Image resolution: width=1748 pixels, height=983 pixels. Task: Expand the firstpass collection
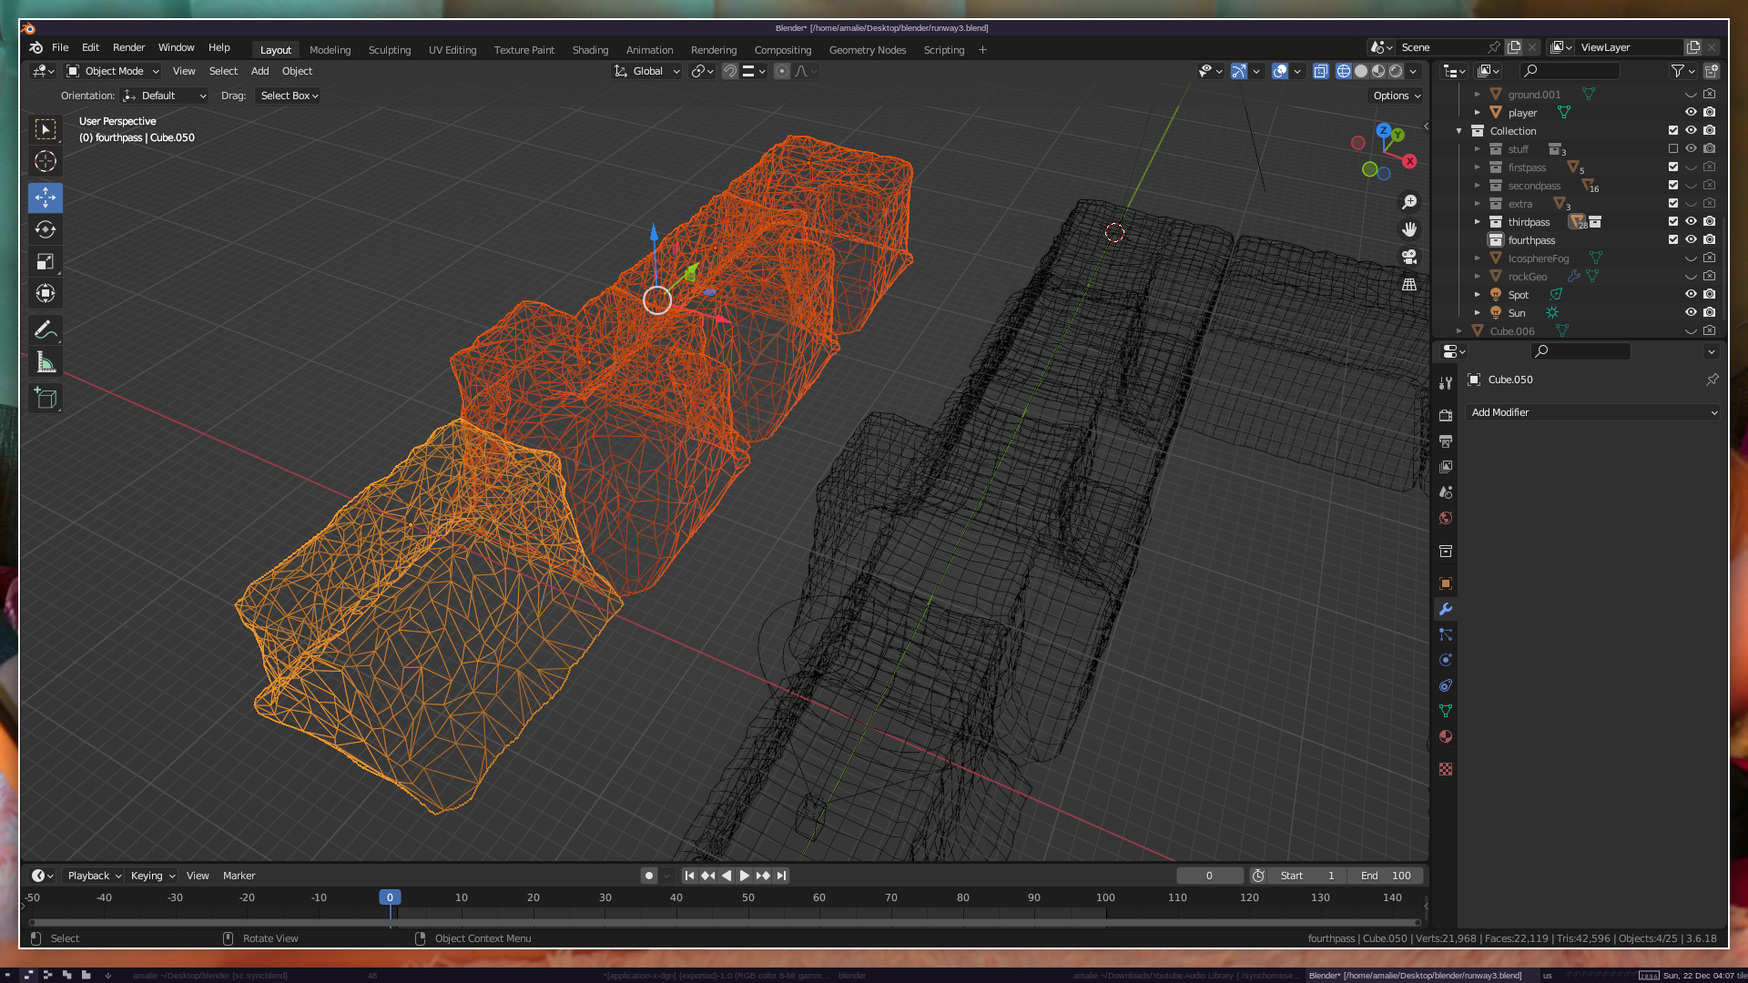pos(1477,167)
